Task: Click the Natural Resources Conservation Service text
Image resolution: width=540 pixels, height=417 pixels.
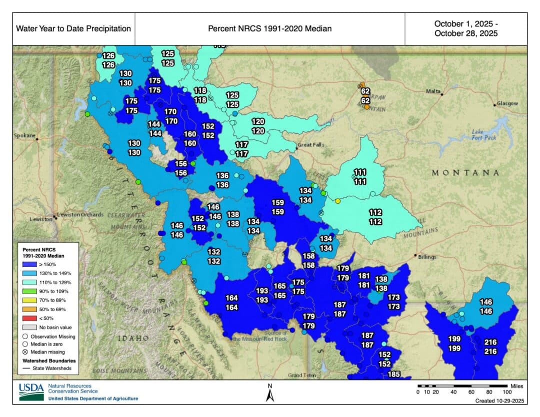Action: point(72,389)
